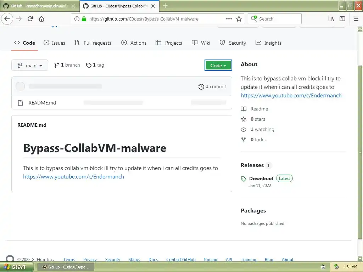Open the README.md file in file list
This screenshot has height=272, width=363.
point(42,103)
